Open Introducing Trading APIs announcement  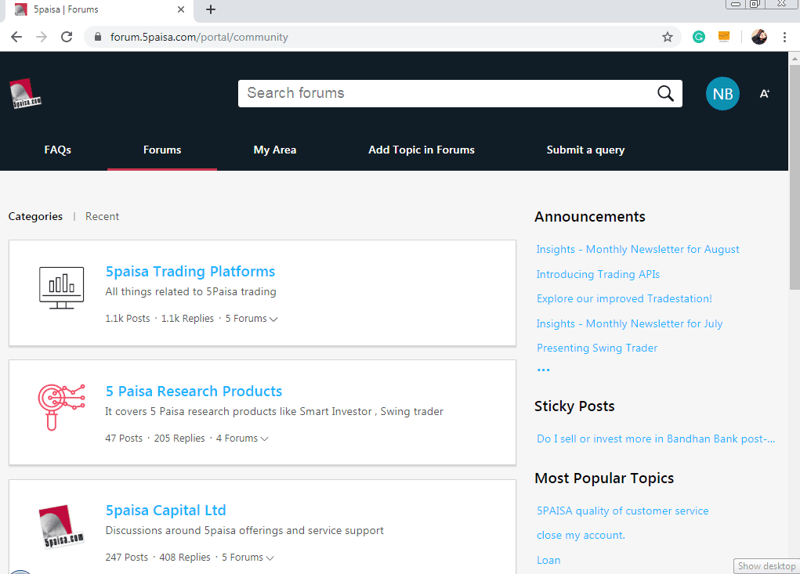598,274
